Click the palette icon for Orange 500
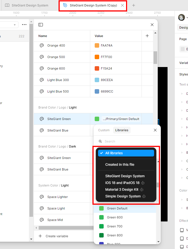The height and width of the screenshot is (249, 188). pyautogui.click(x=42, y=57)
